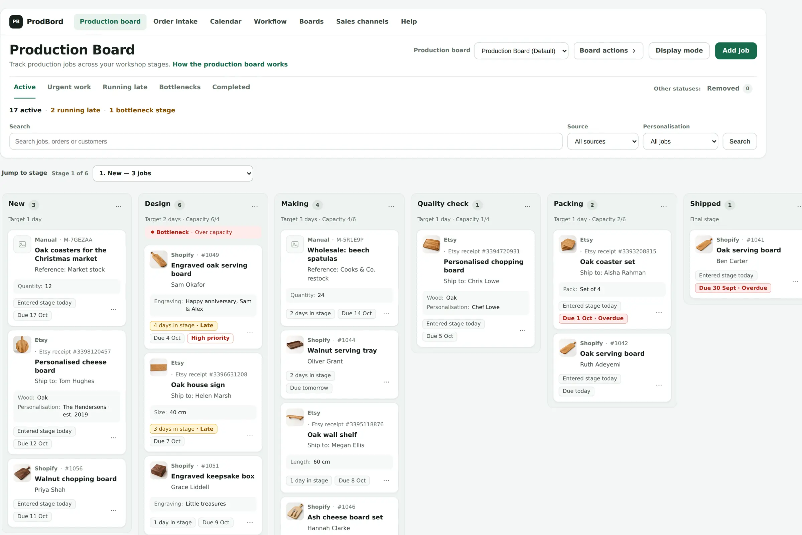The width and height of the screenshot is (802, 535).
Task: Open the Production Board (Default) selector
Action: [521, 51]
